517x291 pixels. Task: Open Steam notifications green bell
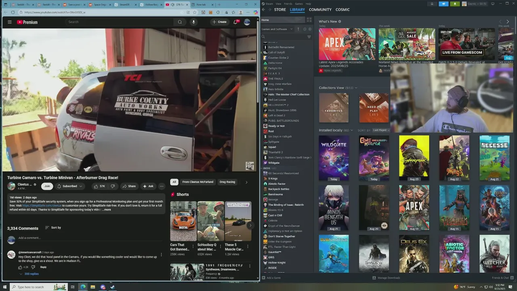[455, 4]
